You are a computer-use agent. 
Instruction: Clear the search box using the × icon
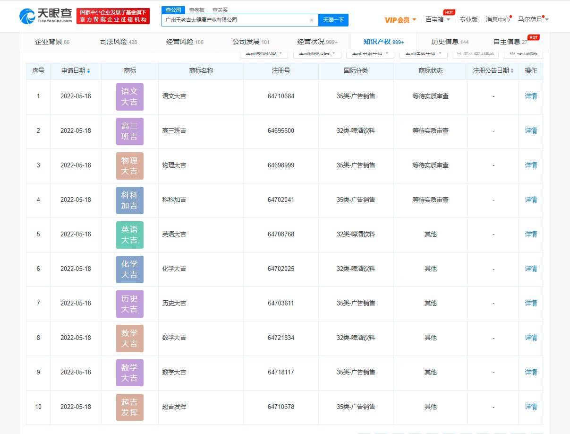pos(312,20)
